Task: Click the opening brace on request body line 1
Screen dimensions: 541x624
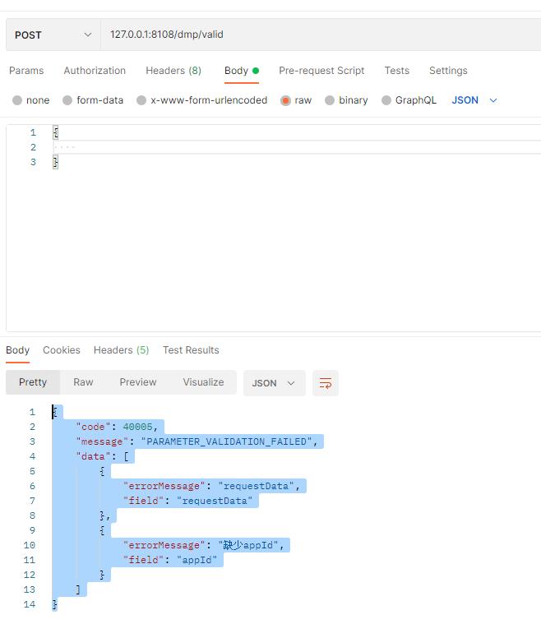Action: tap(56, 132)
